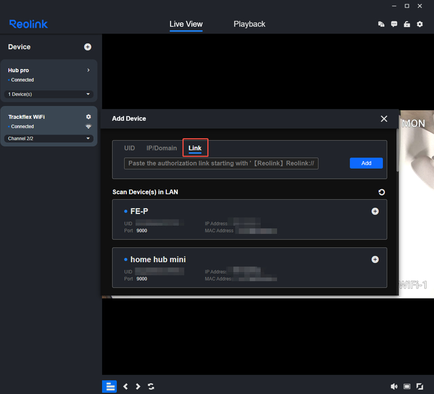This screenshot has height=394, width=434.
Task: Click the Scan Device(s) in LAN heading
Action: point(145,192)
